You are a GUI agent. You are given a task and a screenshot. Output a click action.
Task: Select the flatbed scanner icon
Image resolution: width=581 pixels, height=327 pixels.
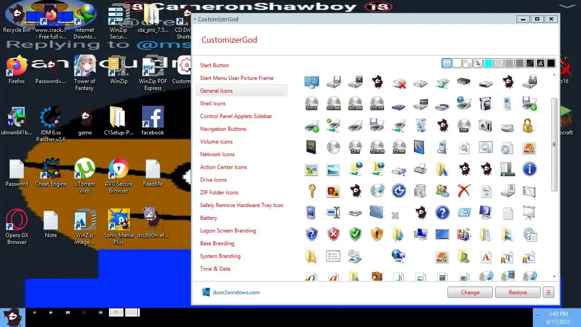pyautogui.click(x=355, y=213)
